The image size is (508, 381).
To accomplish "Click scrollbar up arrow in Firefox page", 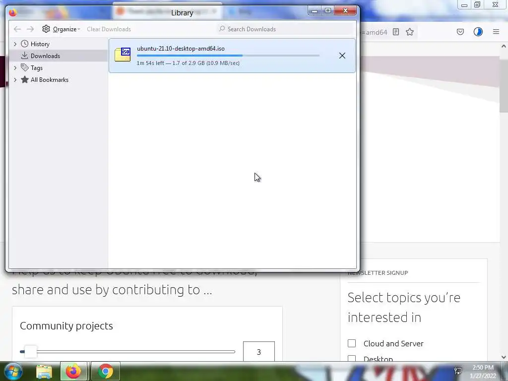I will pyautogui.click(x=504, y=46).
